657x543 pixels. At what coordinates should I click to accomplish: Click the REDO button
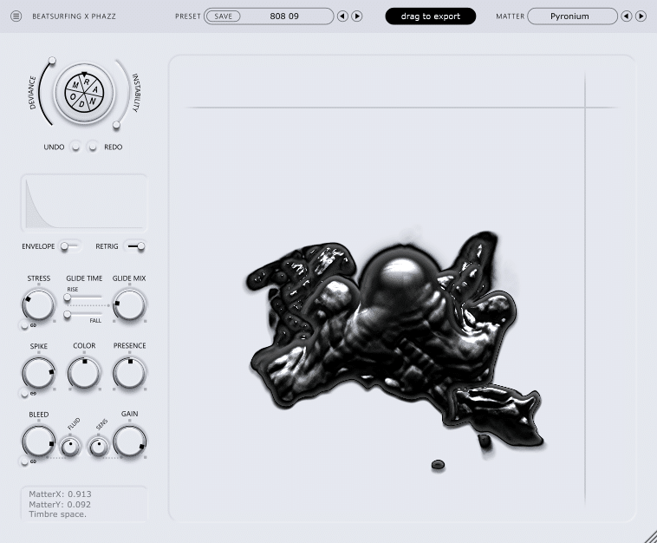pos(93,147)
